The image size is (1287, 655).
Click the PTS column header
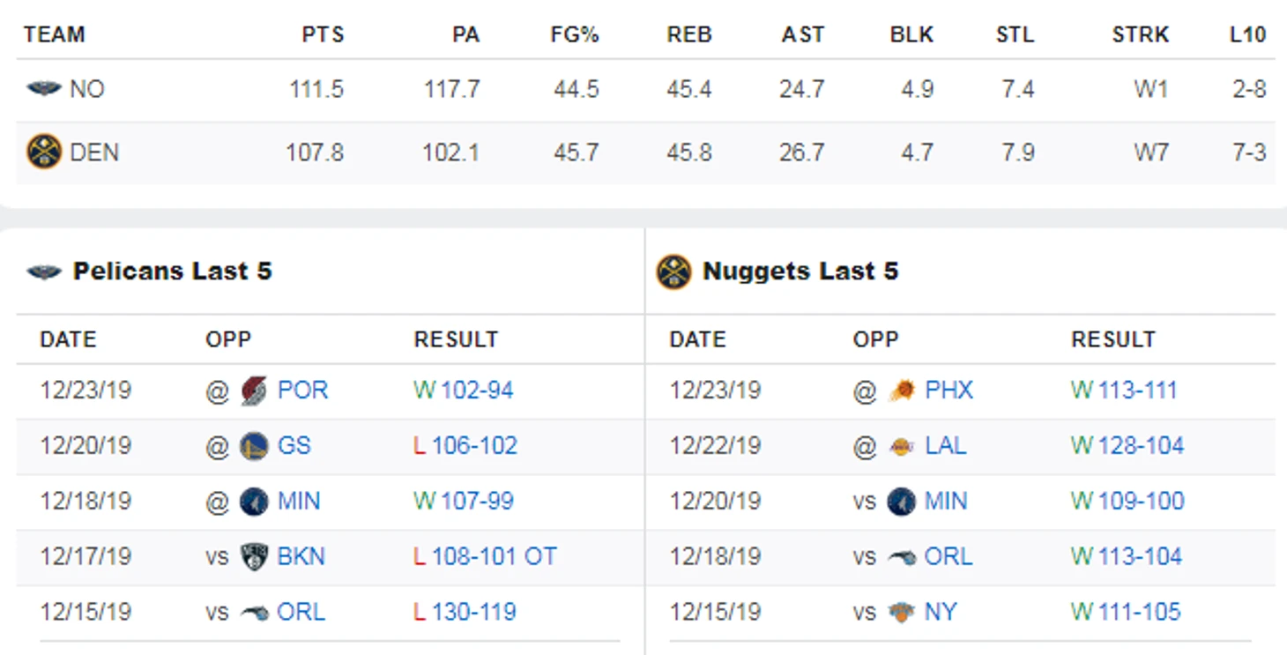click(323, 35)
